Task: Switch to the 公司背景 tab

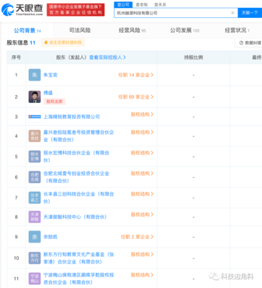Action: point(27,30)
